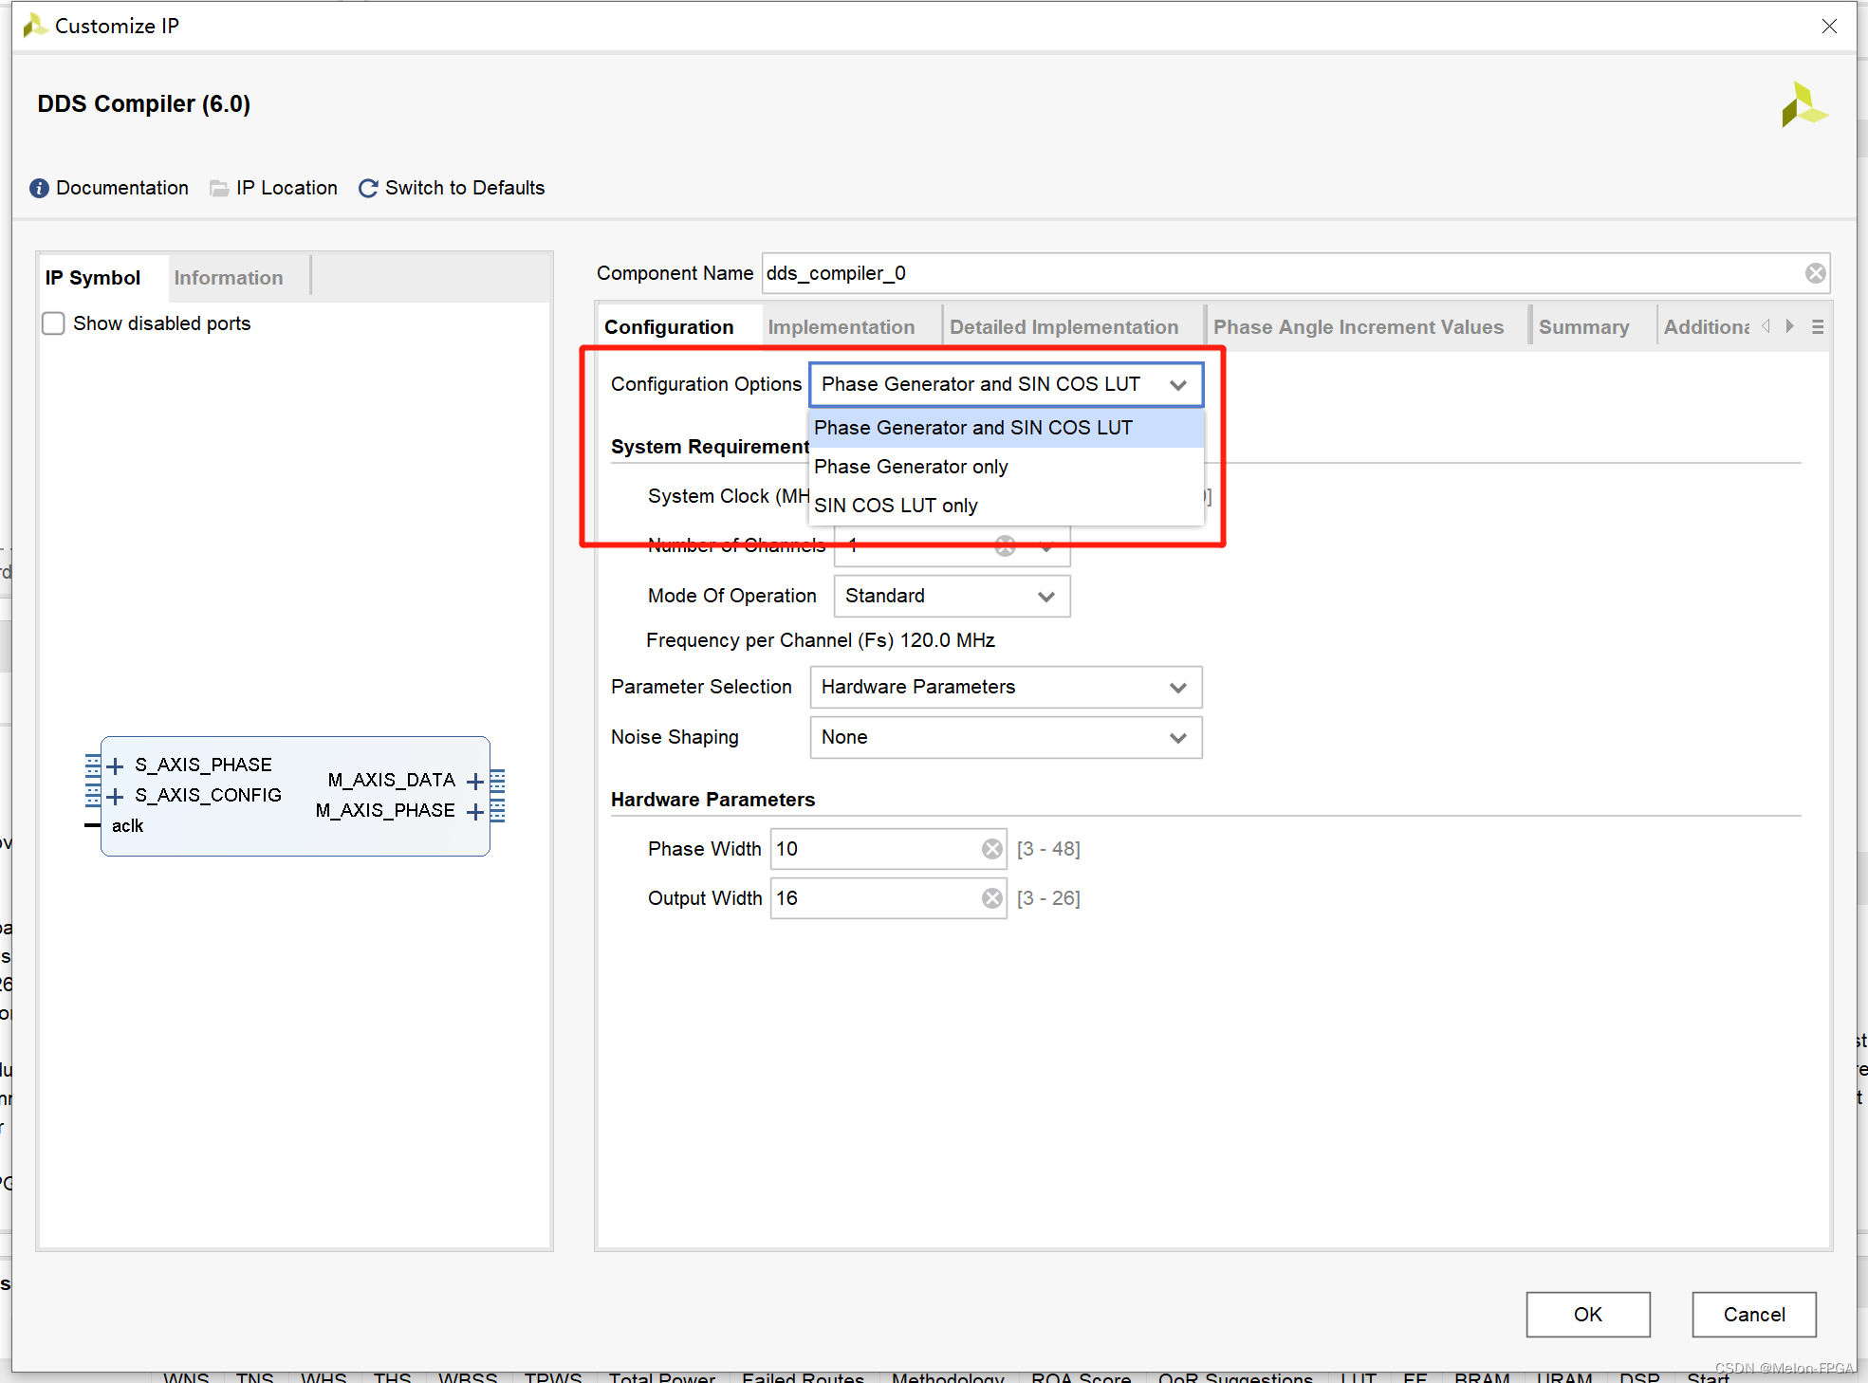
Task: Click Switch to Defaults
Action: (465, 188)
